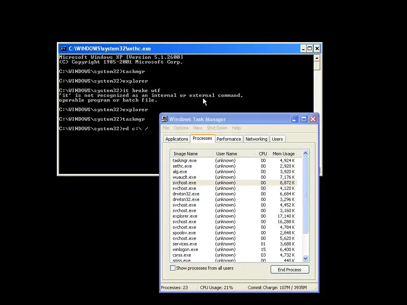Switch to the Users tab

tap(277, 139)
